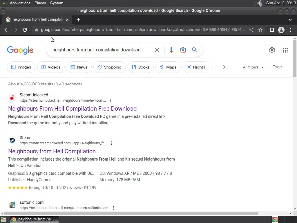Click the results count text
Image resolution: width=297 pixels, height=223 pixels.
click(45, 84)
